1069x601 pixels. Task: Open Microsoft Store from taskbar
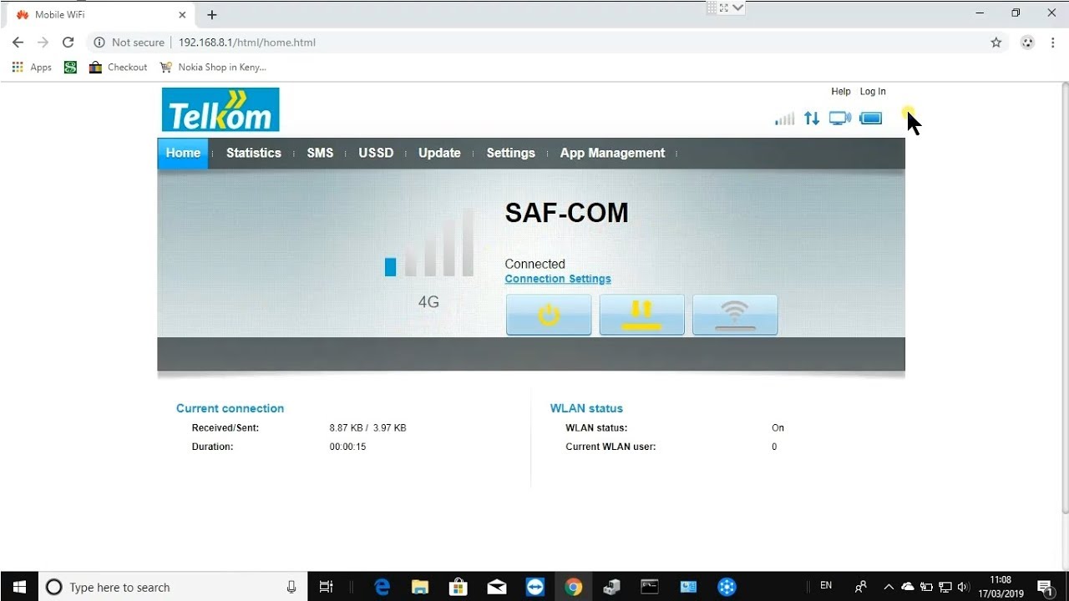point(458,587)
